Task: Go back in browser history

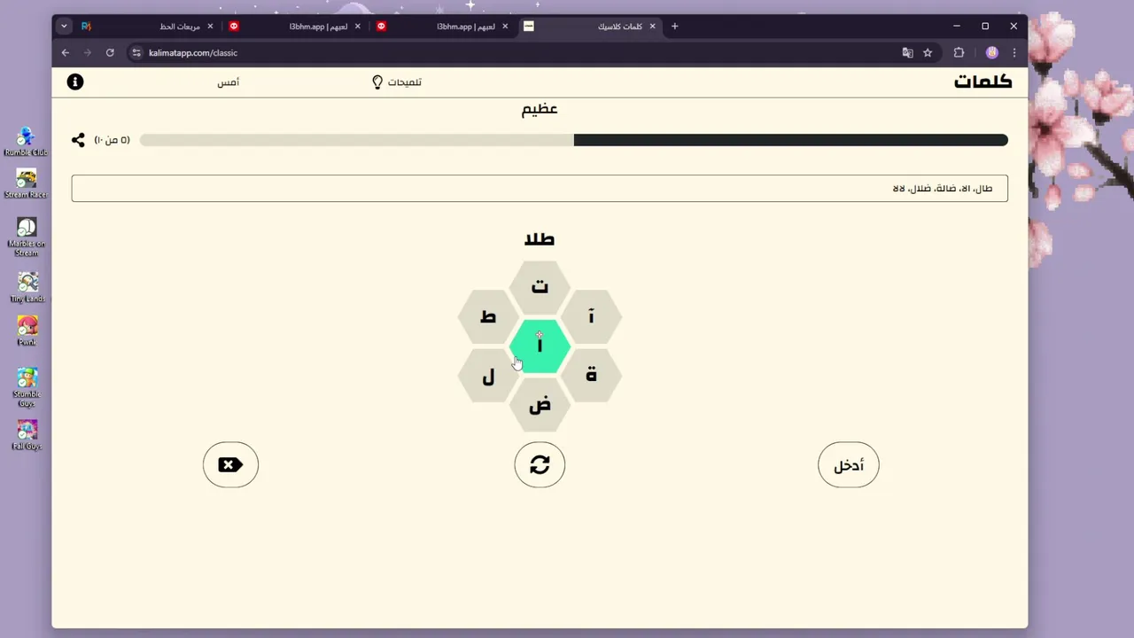Action: (x=66, y=52)
